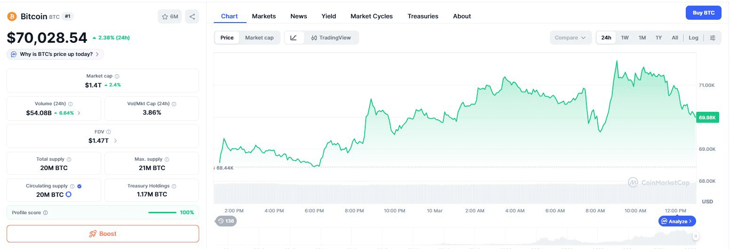730x249 pixels.
Task: Expand the FDV details chevron
Action: click(116, 140)
